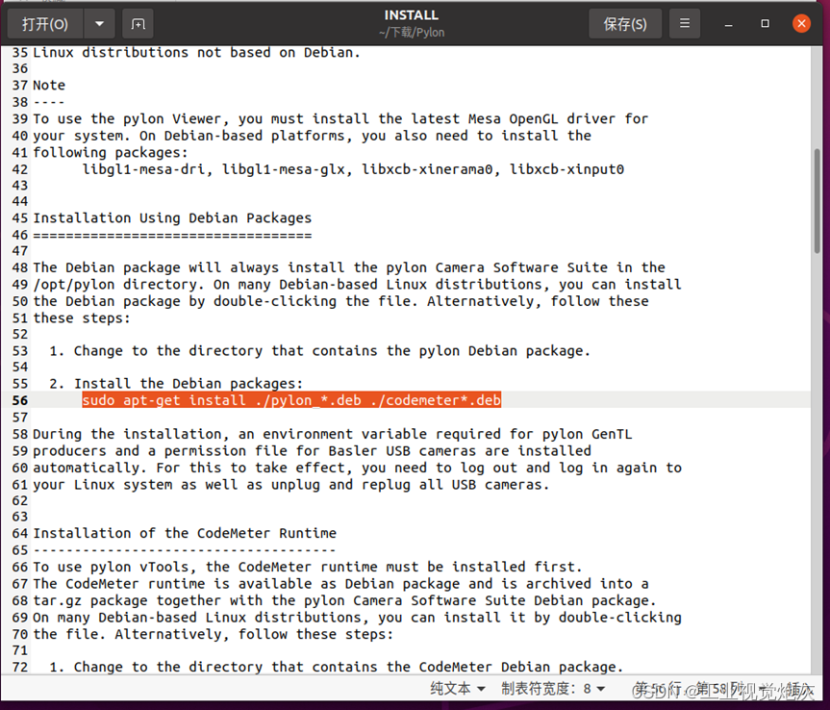Click the line '2. Install the Debian packages:'

click(x=176, y=383)
